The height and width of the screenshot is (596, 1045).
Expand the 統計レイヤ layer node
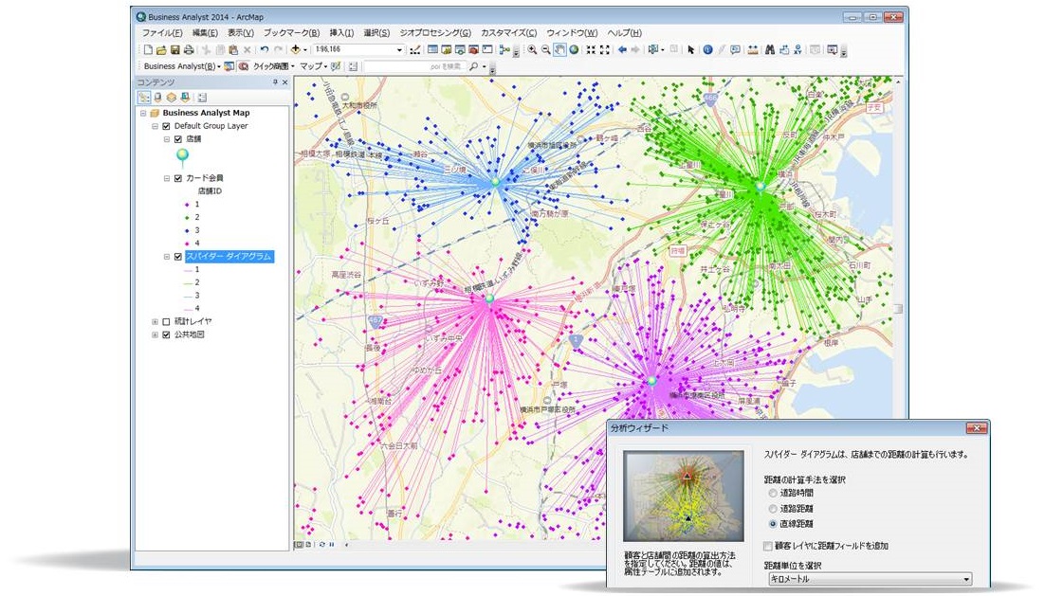coord(156,321)
